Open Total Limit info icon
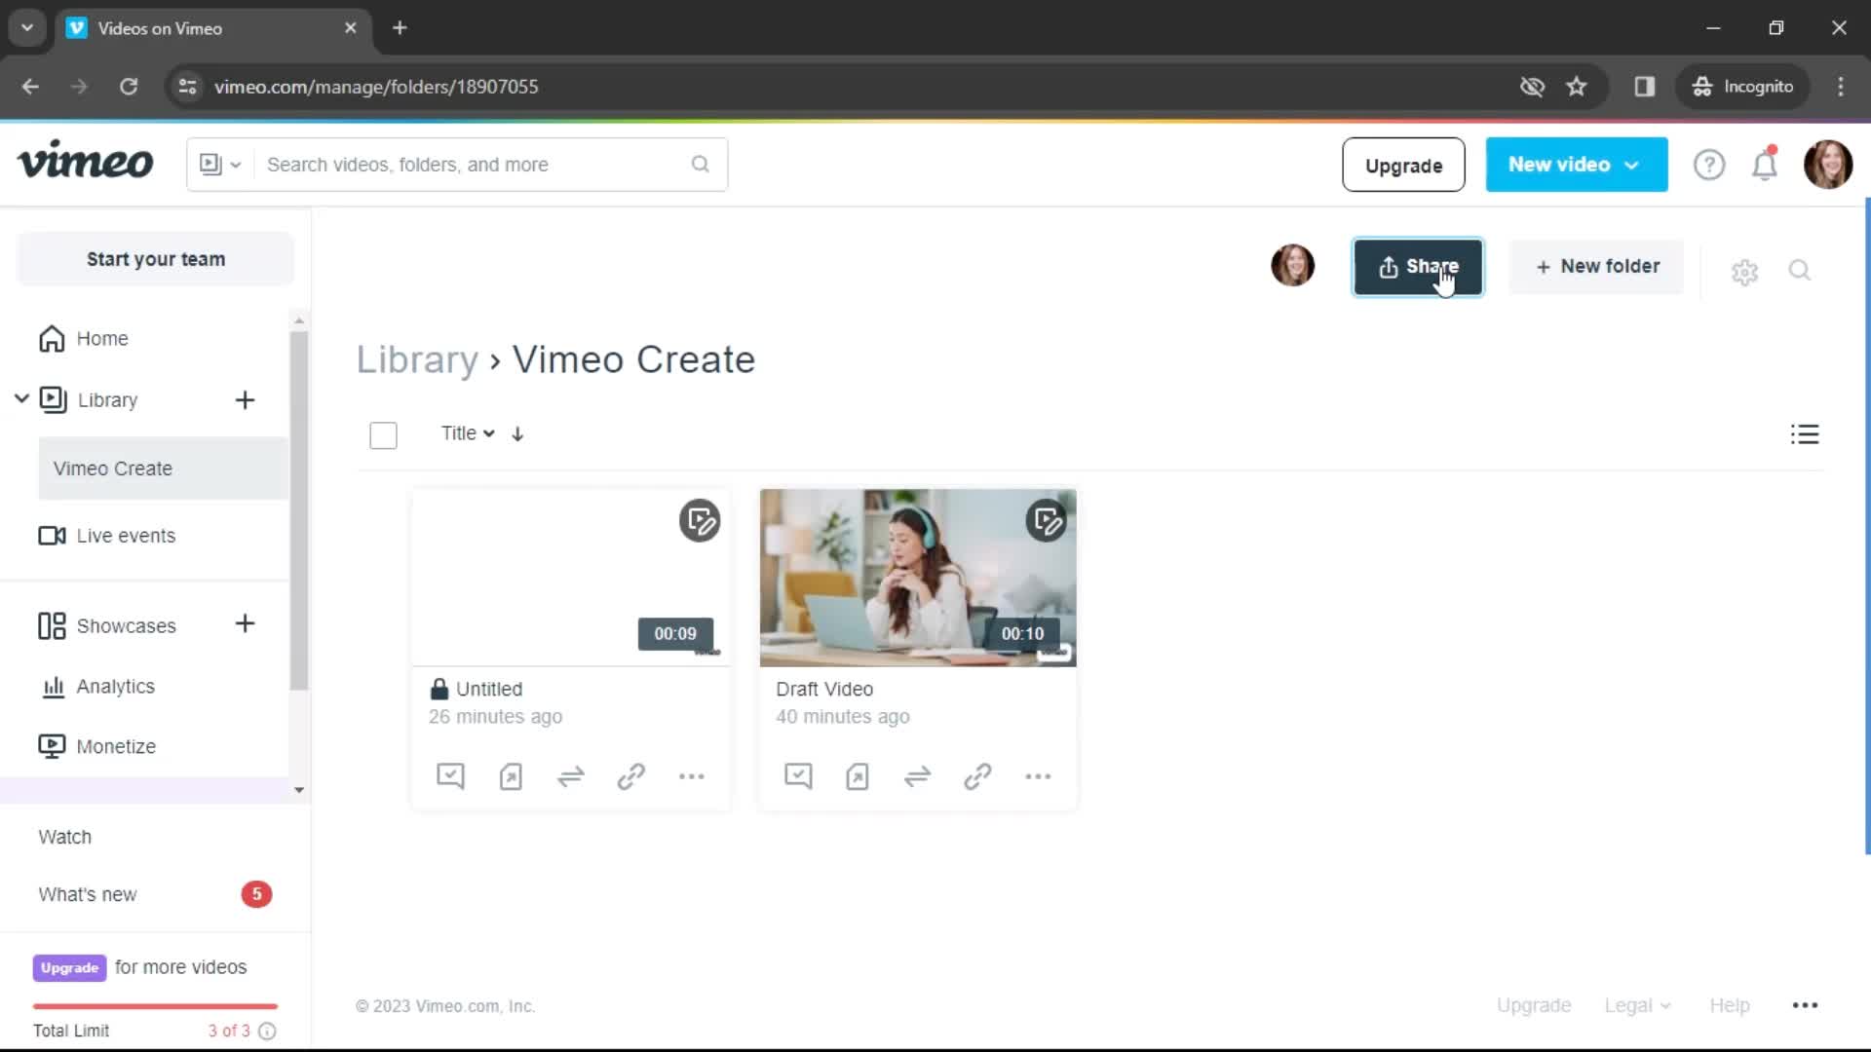 (267, 1031)
